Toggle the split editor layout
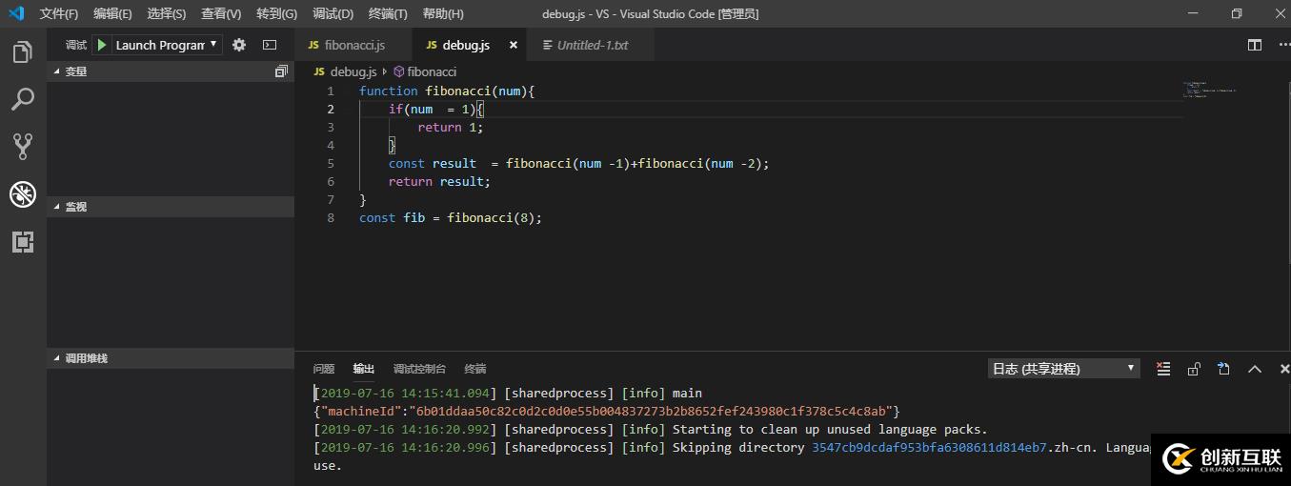This screenshot has width=1291, height=486. 1255,45
